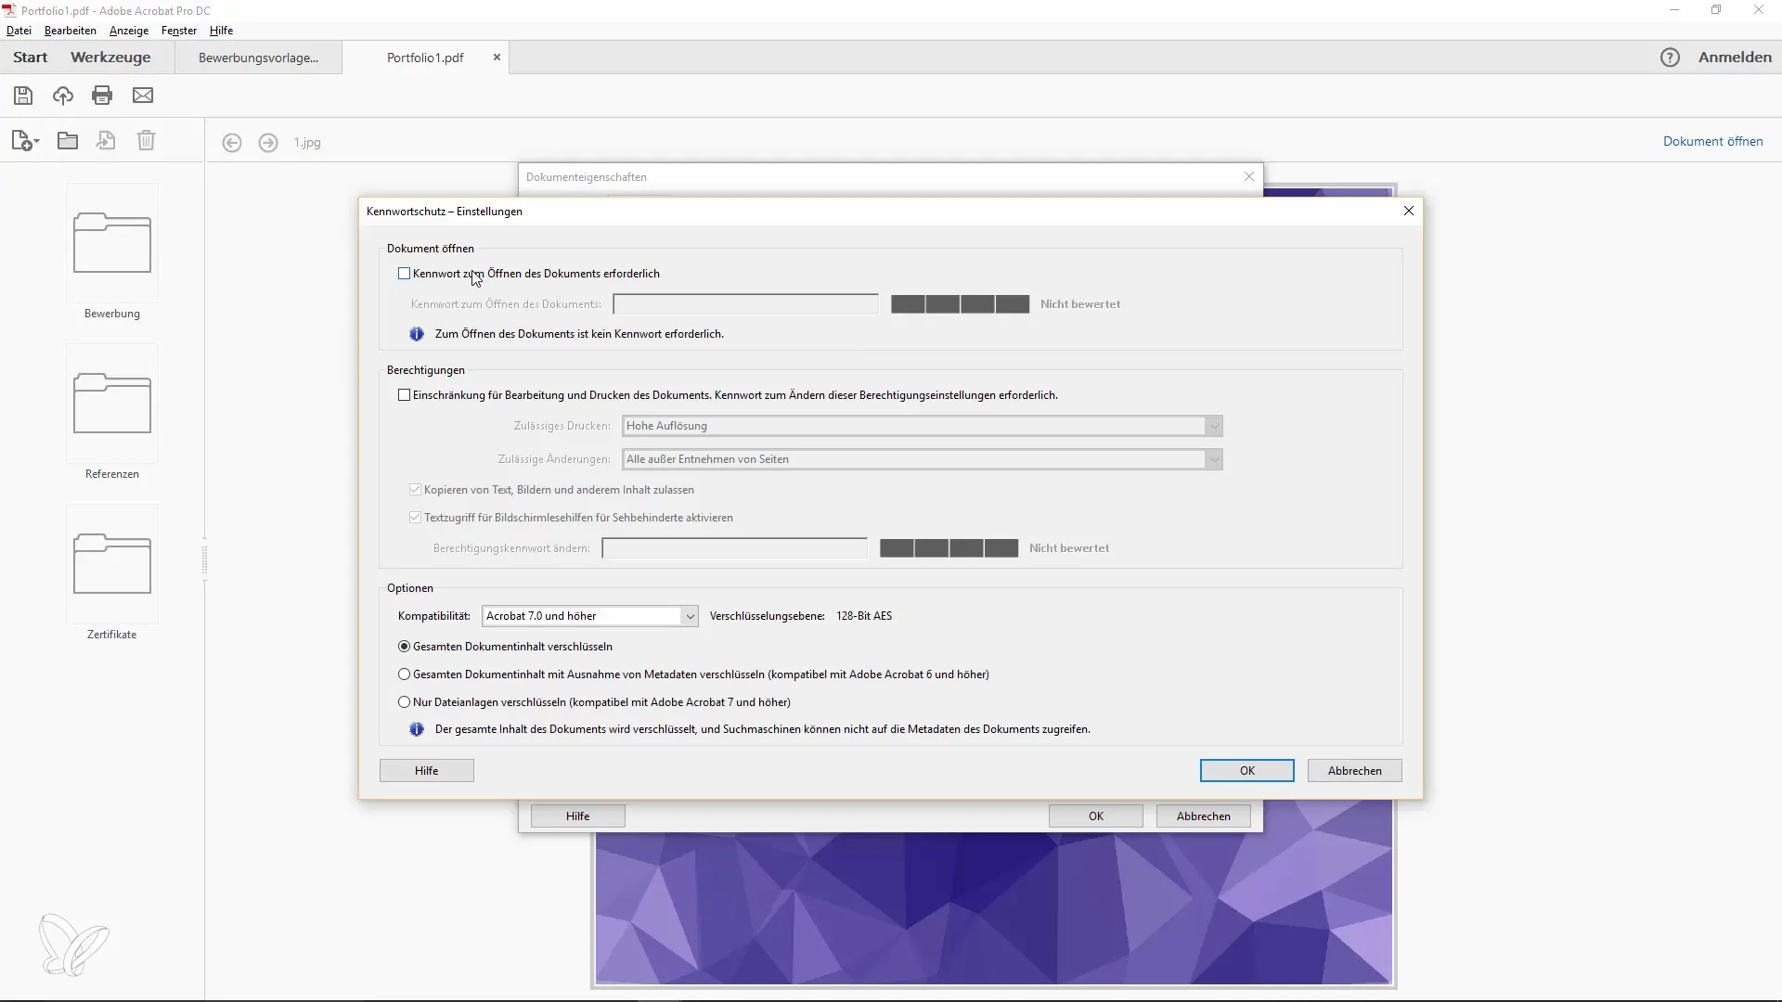
Task: Click the permissions password strength meter
Action: (949, 548)
